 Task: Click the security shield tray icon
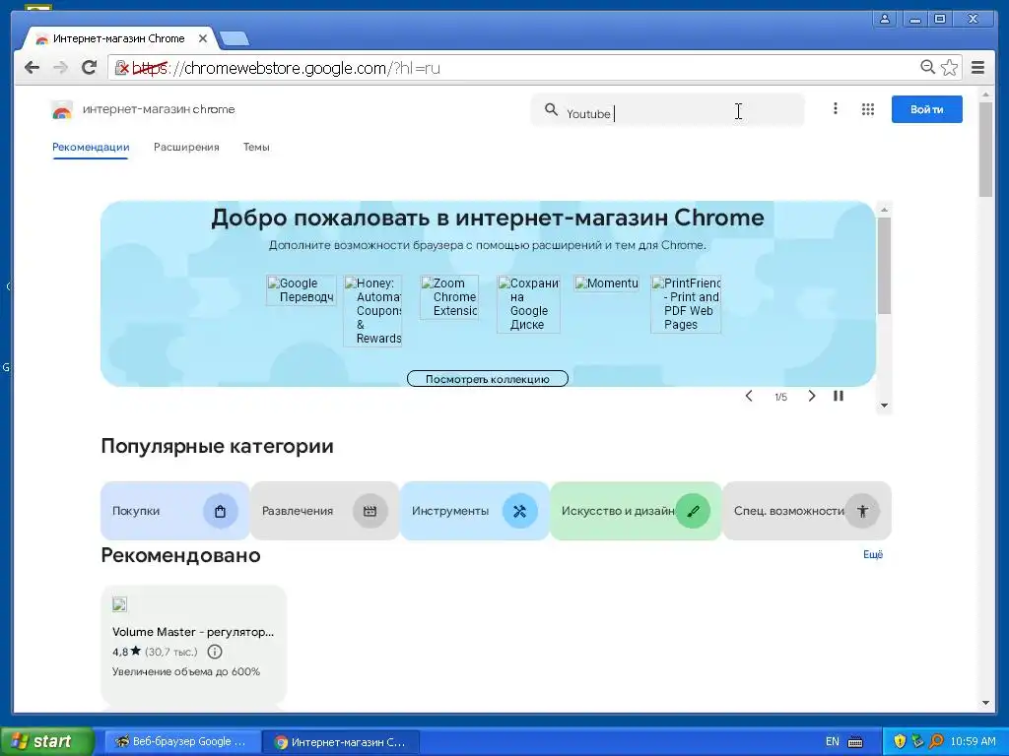pos(900,742)
